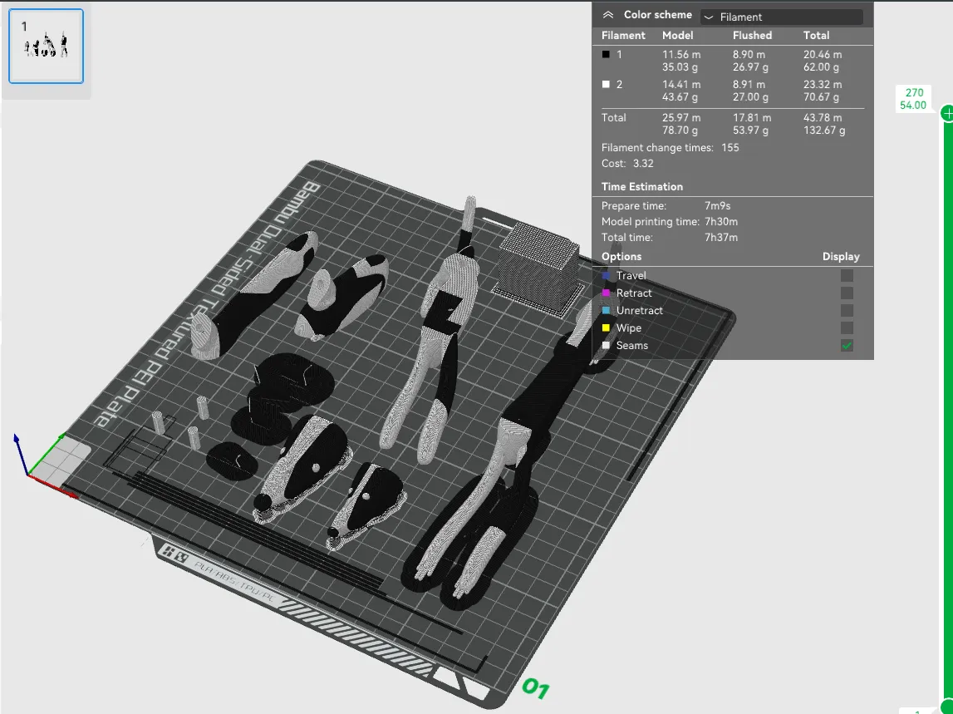Screen dimensions: 953x714
Task: Click the magenta Retract legend icon
Action: tap(606, 293)
